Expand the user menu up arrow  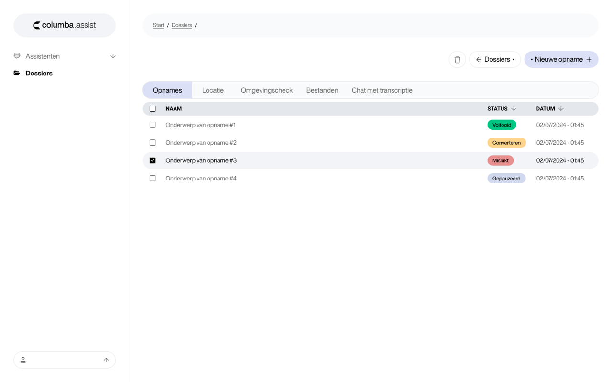106,360
